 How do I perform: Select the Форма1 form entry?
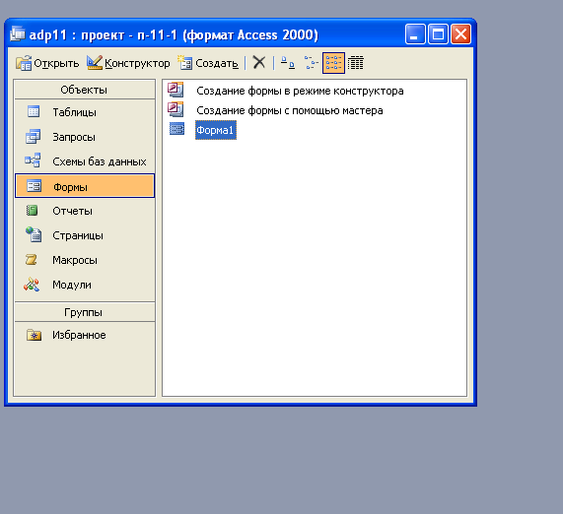215,130
